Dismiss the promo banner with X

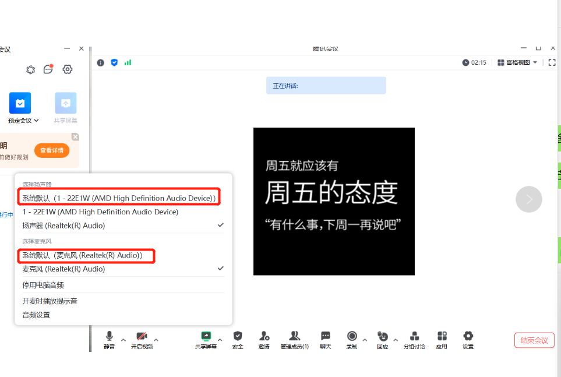click(75, 137)
